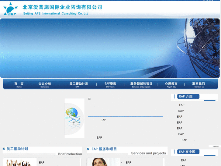Screen dimensions: 221x166
Task: Click the company name title 北京爱普施国际企业咨询有限公司
Action: [62, 7]
